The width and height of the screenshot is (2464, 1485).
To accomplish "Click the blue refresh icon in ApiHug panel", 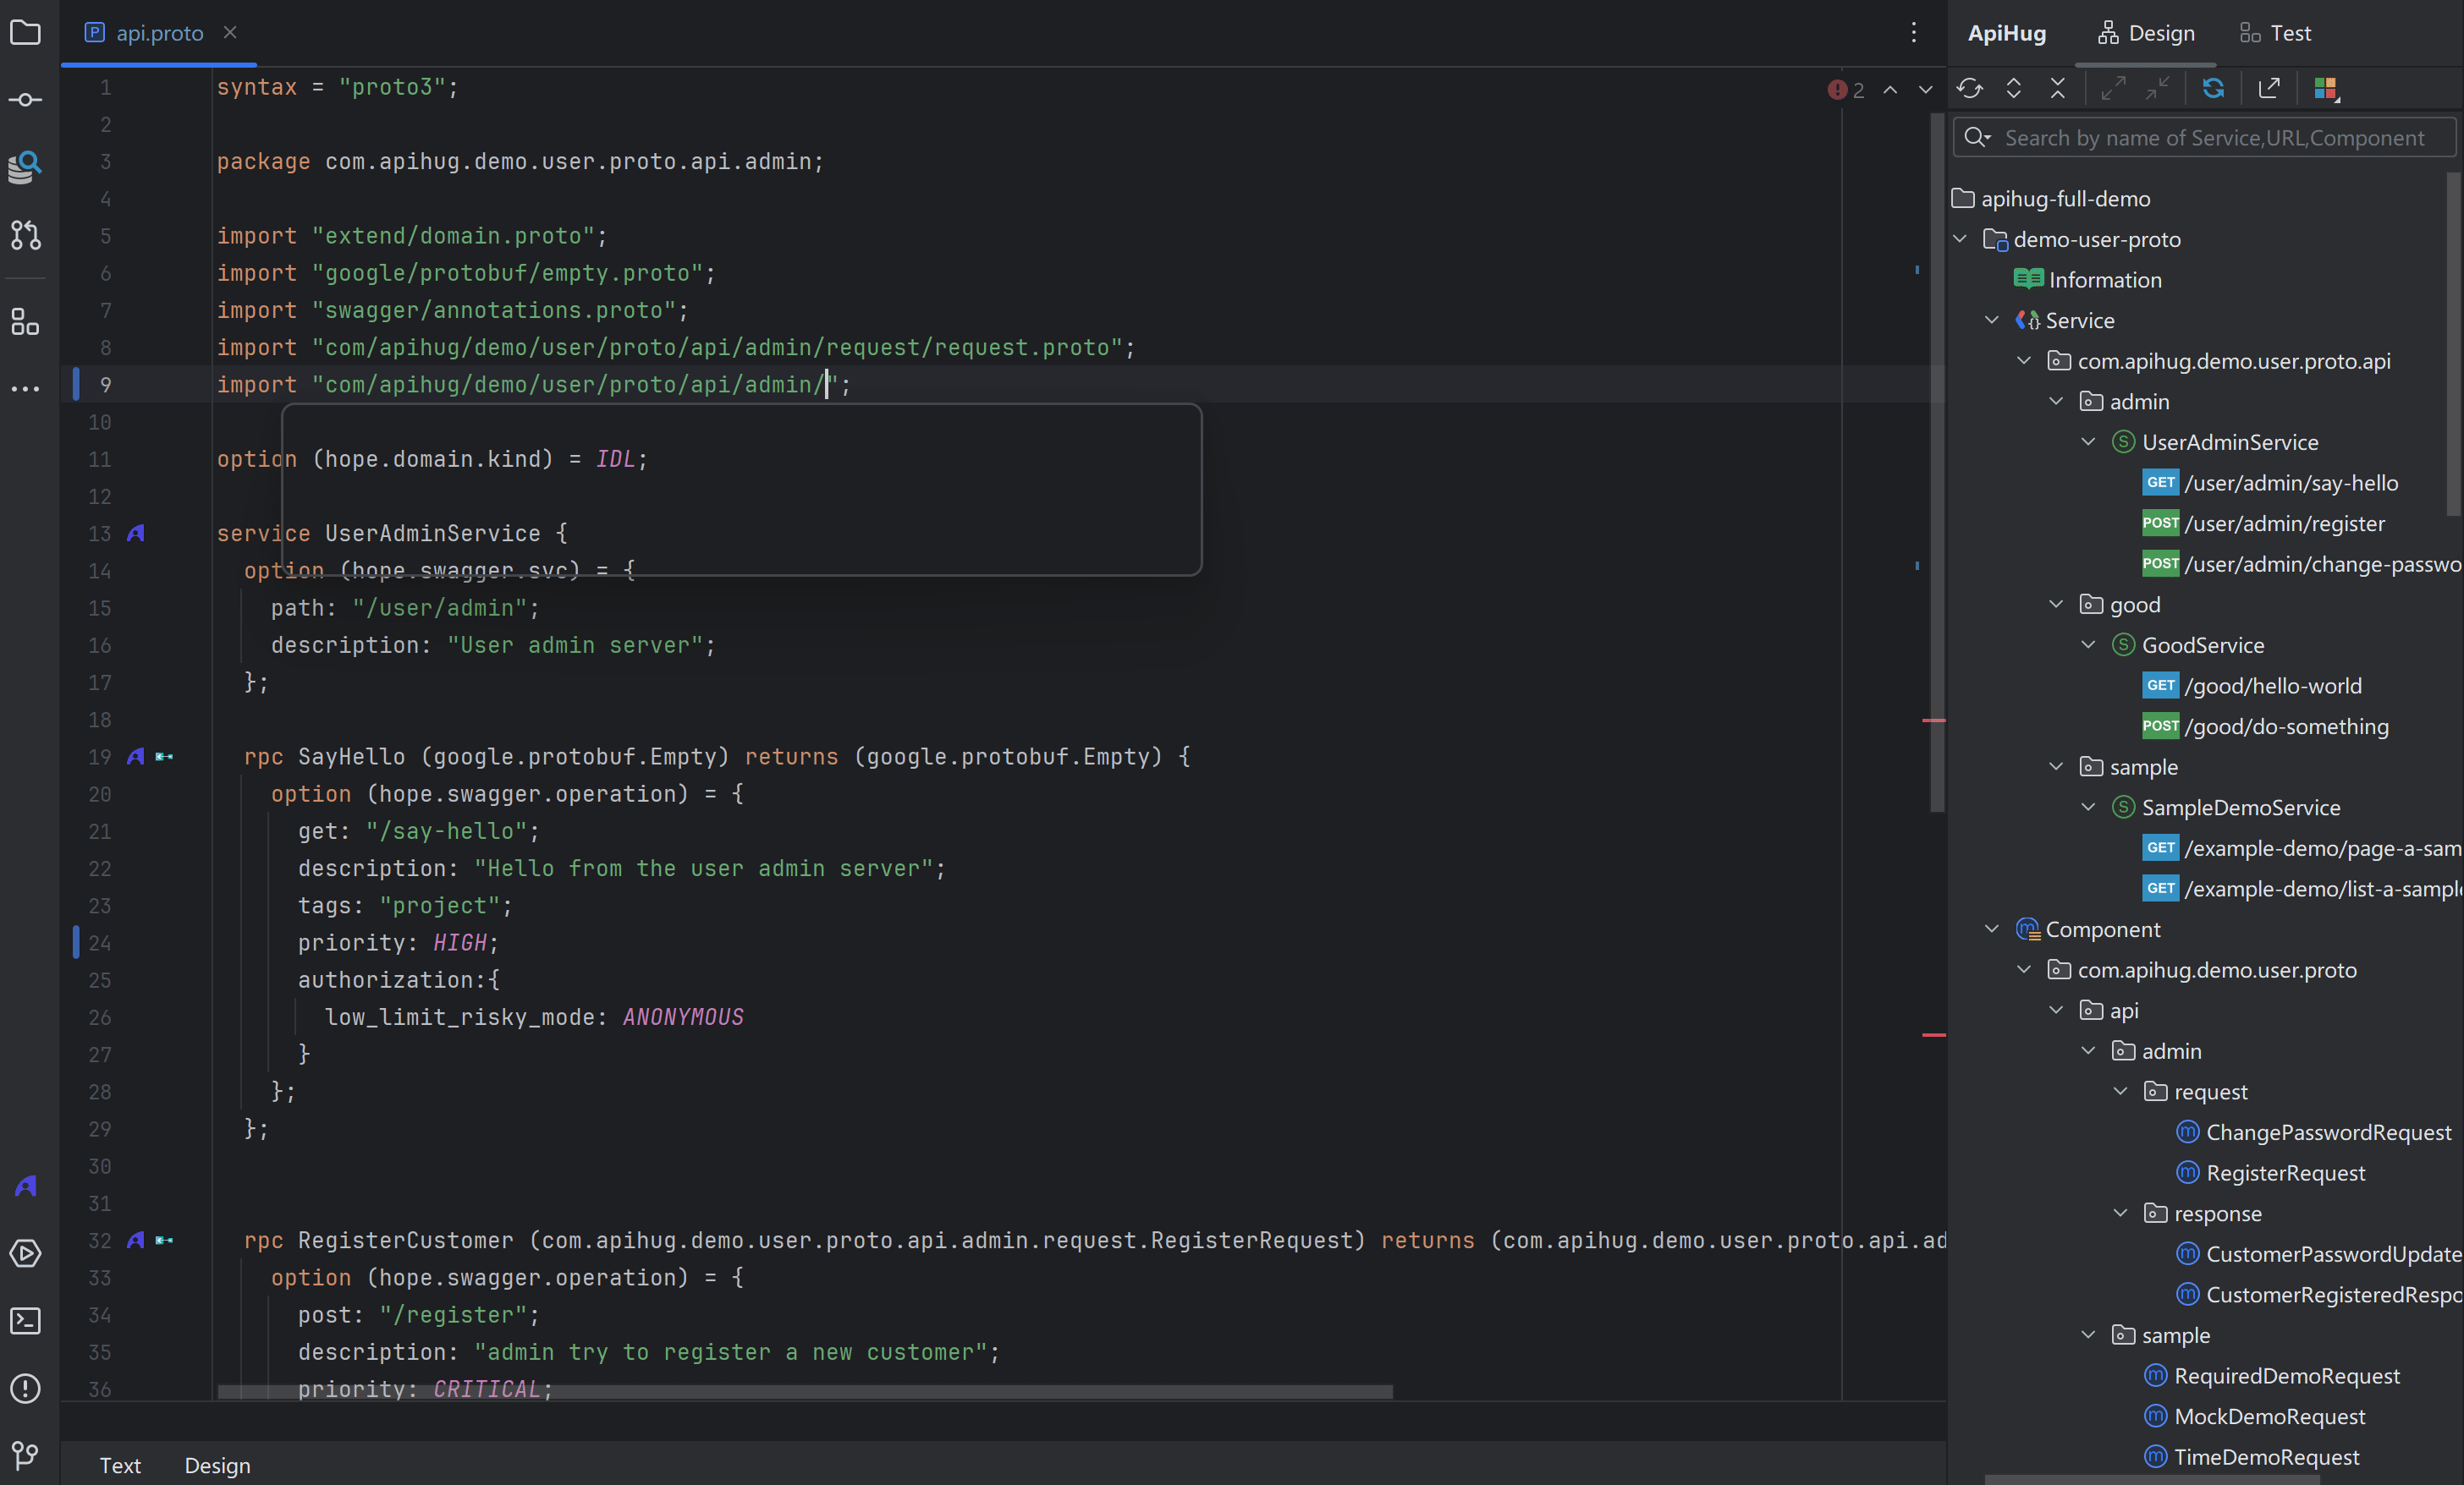I will pyautogui.click(x=2213, y=89).
